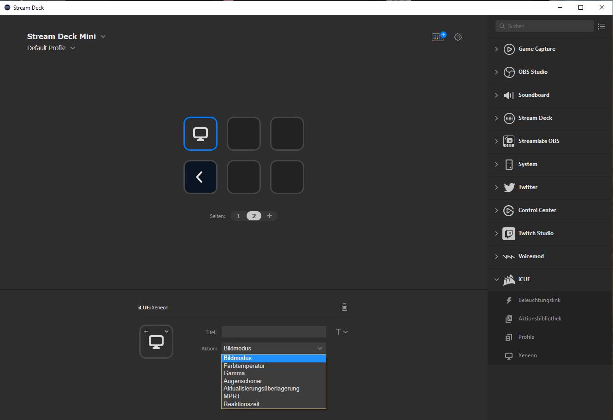Open the Stream Deck Store icon
Image resolution: width=613 pixels, height=420 pixels.
coord(438,37)
